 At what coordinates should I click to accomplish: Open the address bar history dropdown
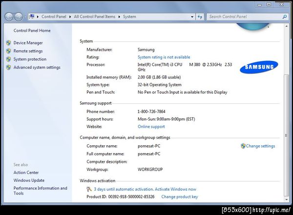click(x=192, y=17)
